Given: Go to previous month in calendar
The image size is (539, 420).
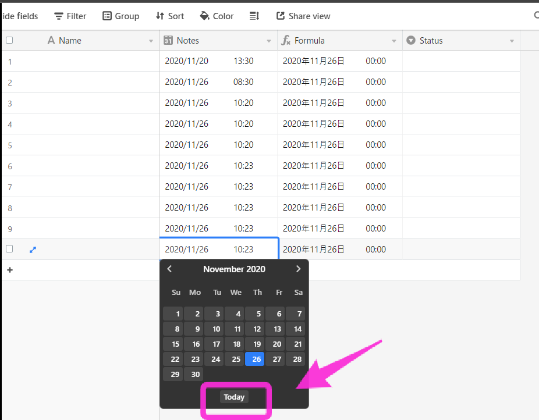Looking at the screenshot, I should point(169,269).
